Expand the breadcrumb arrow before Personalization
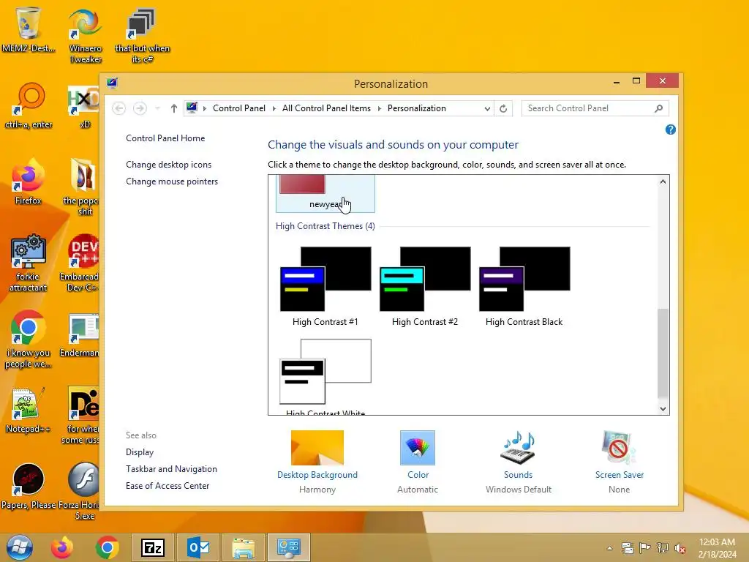 pos(380,108)
